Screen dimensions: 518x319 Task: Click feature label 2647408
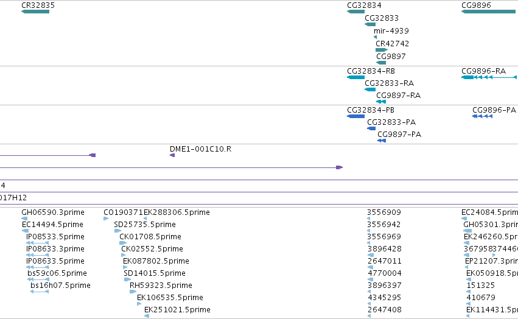(385, 310)
